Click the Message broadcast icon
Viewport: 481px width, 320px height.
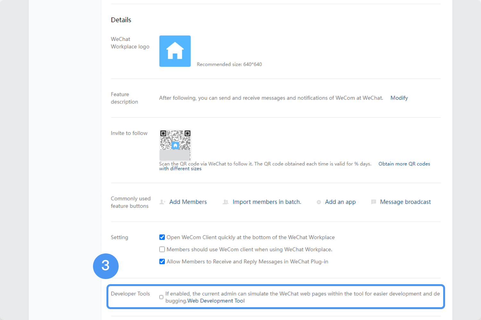point(374,202)
